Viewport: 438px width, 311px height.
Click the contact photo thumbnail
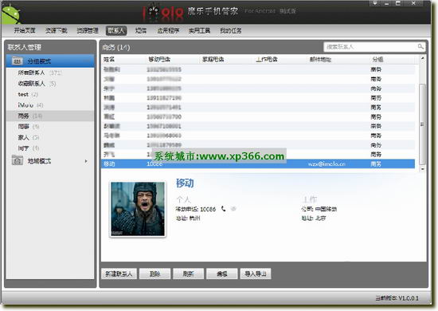138,209
